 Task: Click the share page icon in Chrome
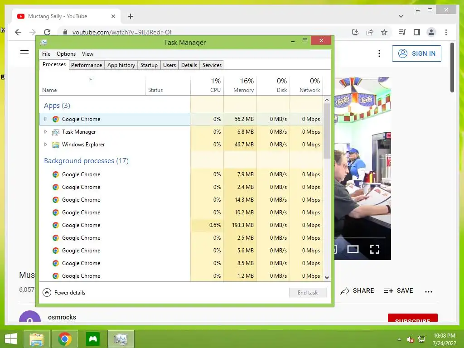(370, 32)
